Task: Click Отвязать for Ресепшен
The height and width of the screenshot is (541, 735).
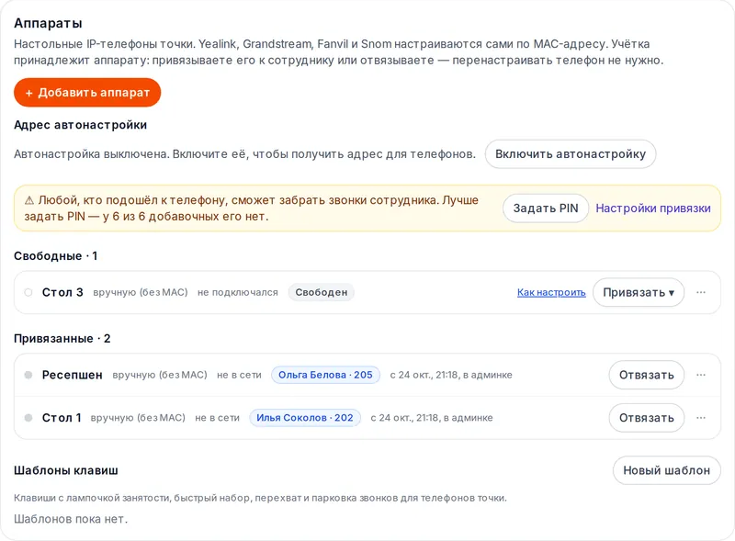Action: [x=647, y=375]
